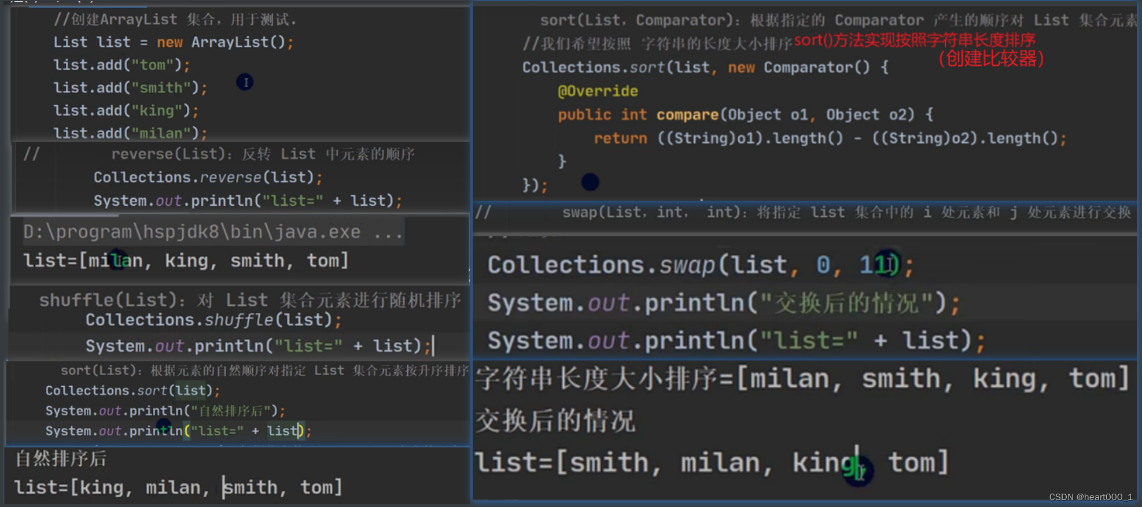Screen dimensions: 1142x507
Task: Click the 'shuffle(List)' comment line
Action: tap(250, 300)
